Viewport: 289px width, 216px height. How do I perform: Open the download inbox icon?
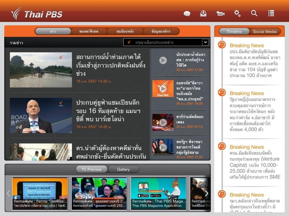coord(203,13)
